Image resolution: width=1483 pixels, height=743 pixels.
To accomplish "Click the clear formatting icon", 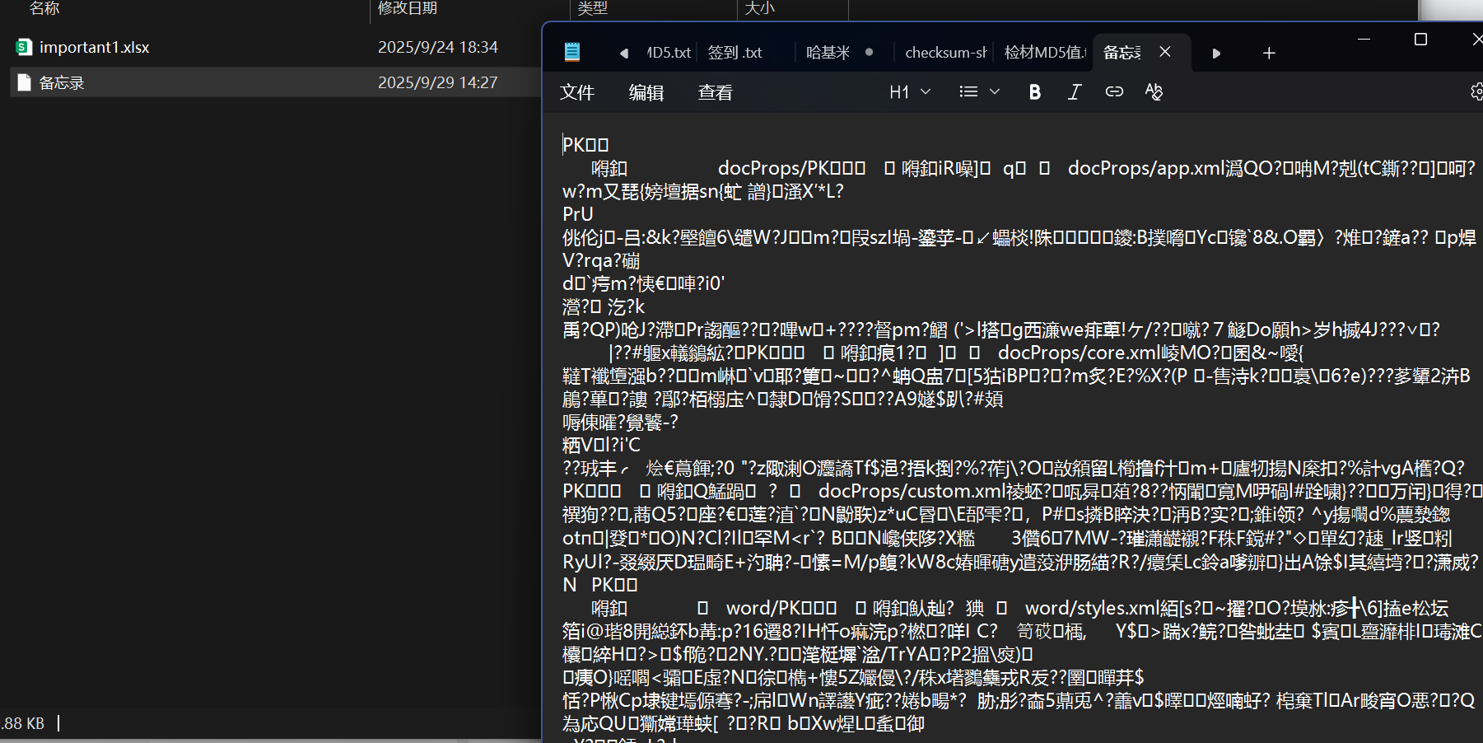I will 1154,92.
